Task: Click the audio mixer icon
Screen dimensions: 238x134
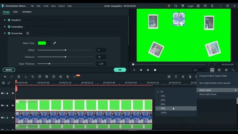Action: (190, 77)
